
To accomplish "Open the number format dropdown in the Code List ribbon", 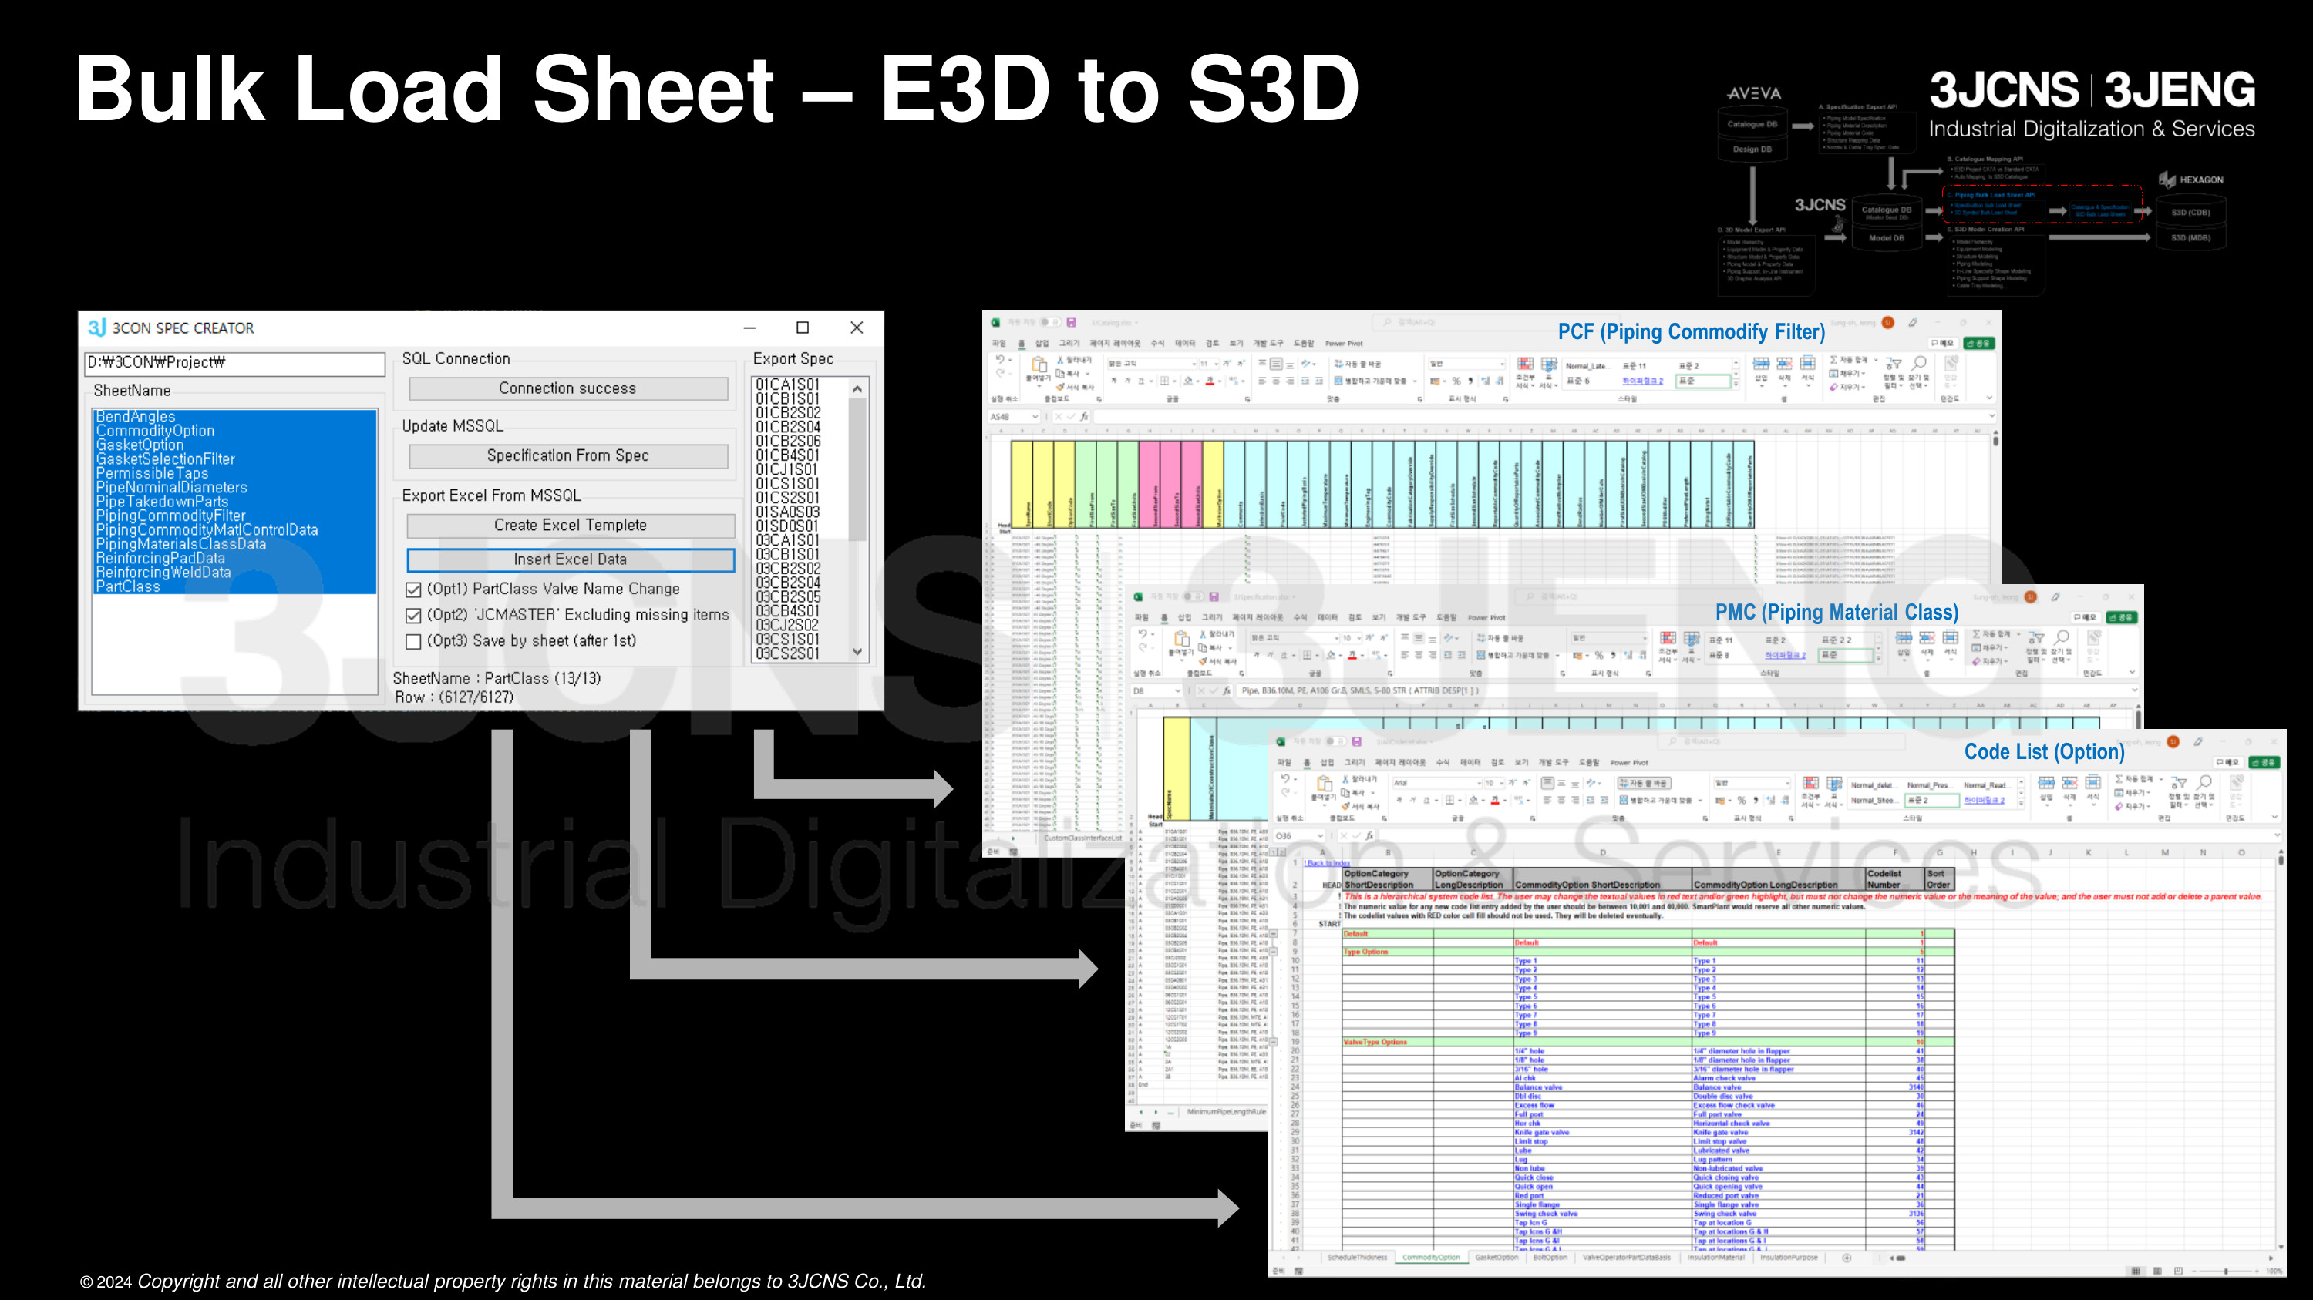I will [1787, 783].
